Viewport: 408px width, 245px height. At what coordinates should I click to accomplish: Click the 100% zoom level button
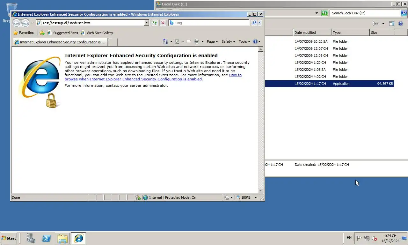pos(244,197)
